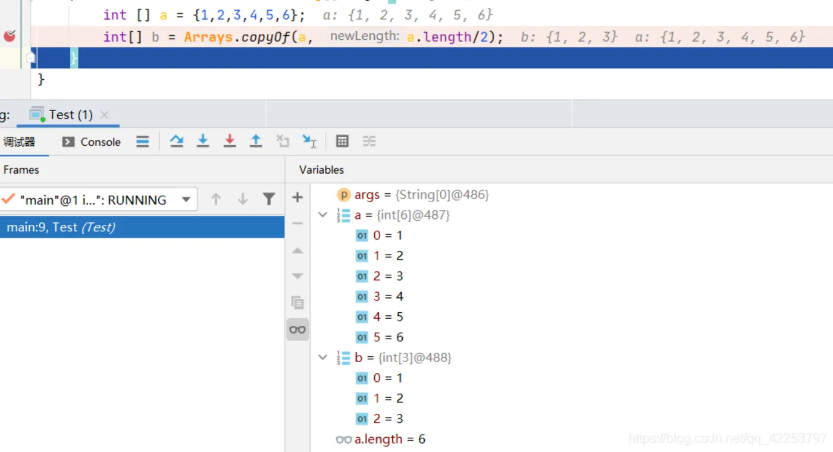Screen dimensions: 833x452
Task: Click the Step Into icon
Action: (203, 141)
